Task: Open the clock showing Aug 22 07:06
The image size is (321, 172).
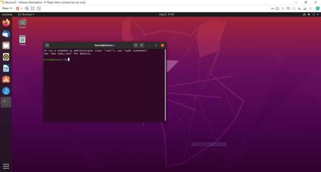Action: [166, 15]
